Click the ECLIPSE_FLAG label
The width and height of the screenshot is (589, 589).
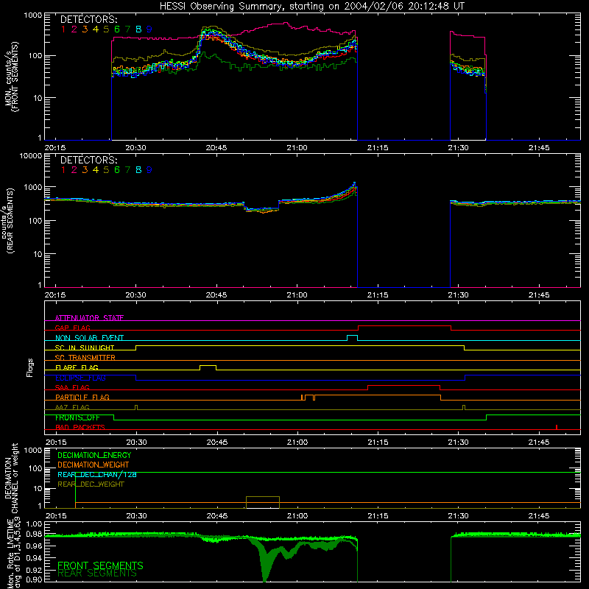[80, 378]
